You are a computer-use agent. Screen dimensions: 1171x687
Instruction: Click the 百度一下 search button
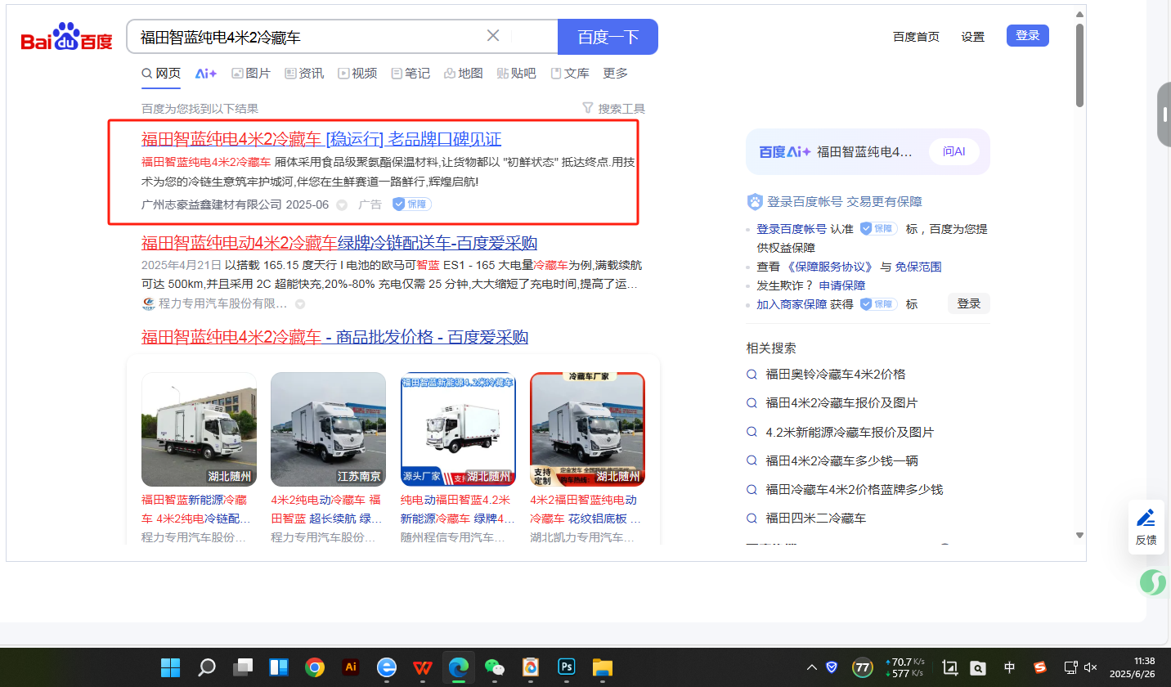coord(608,37)
